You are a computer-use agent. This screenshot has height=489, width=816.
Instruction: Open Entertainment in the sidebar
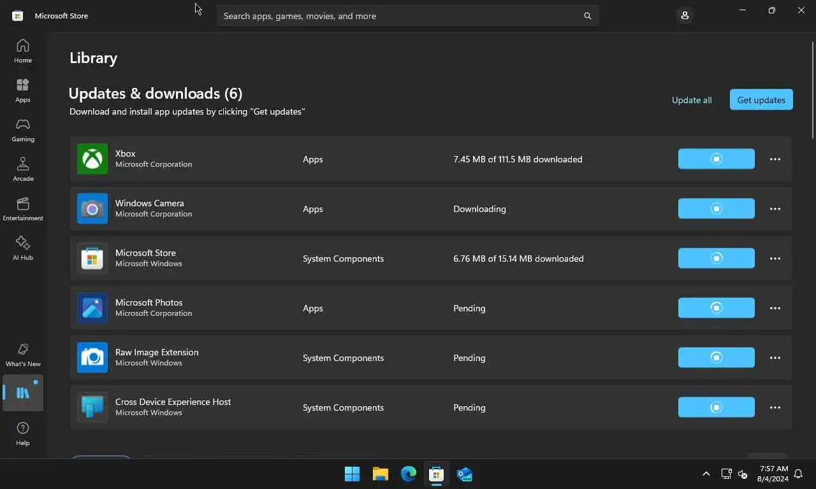pos(23,209)
